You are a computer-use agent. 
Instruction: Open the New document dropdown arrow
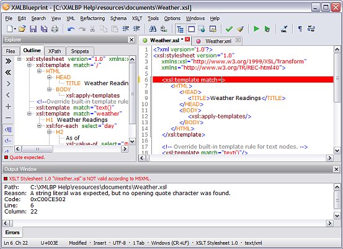coord(15,29)
